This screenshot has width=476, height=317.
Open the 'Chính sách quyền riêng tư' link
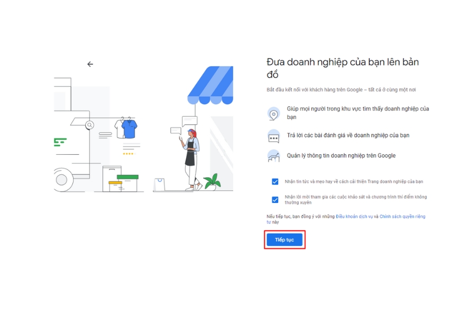tap(402, 217)
